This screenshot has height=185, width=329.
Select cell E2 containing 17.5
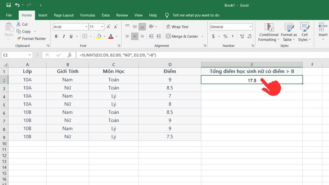click(252, 80)
